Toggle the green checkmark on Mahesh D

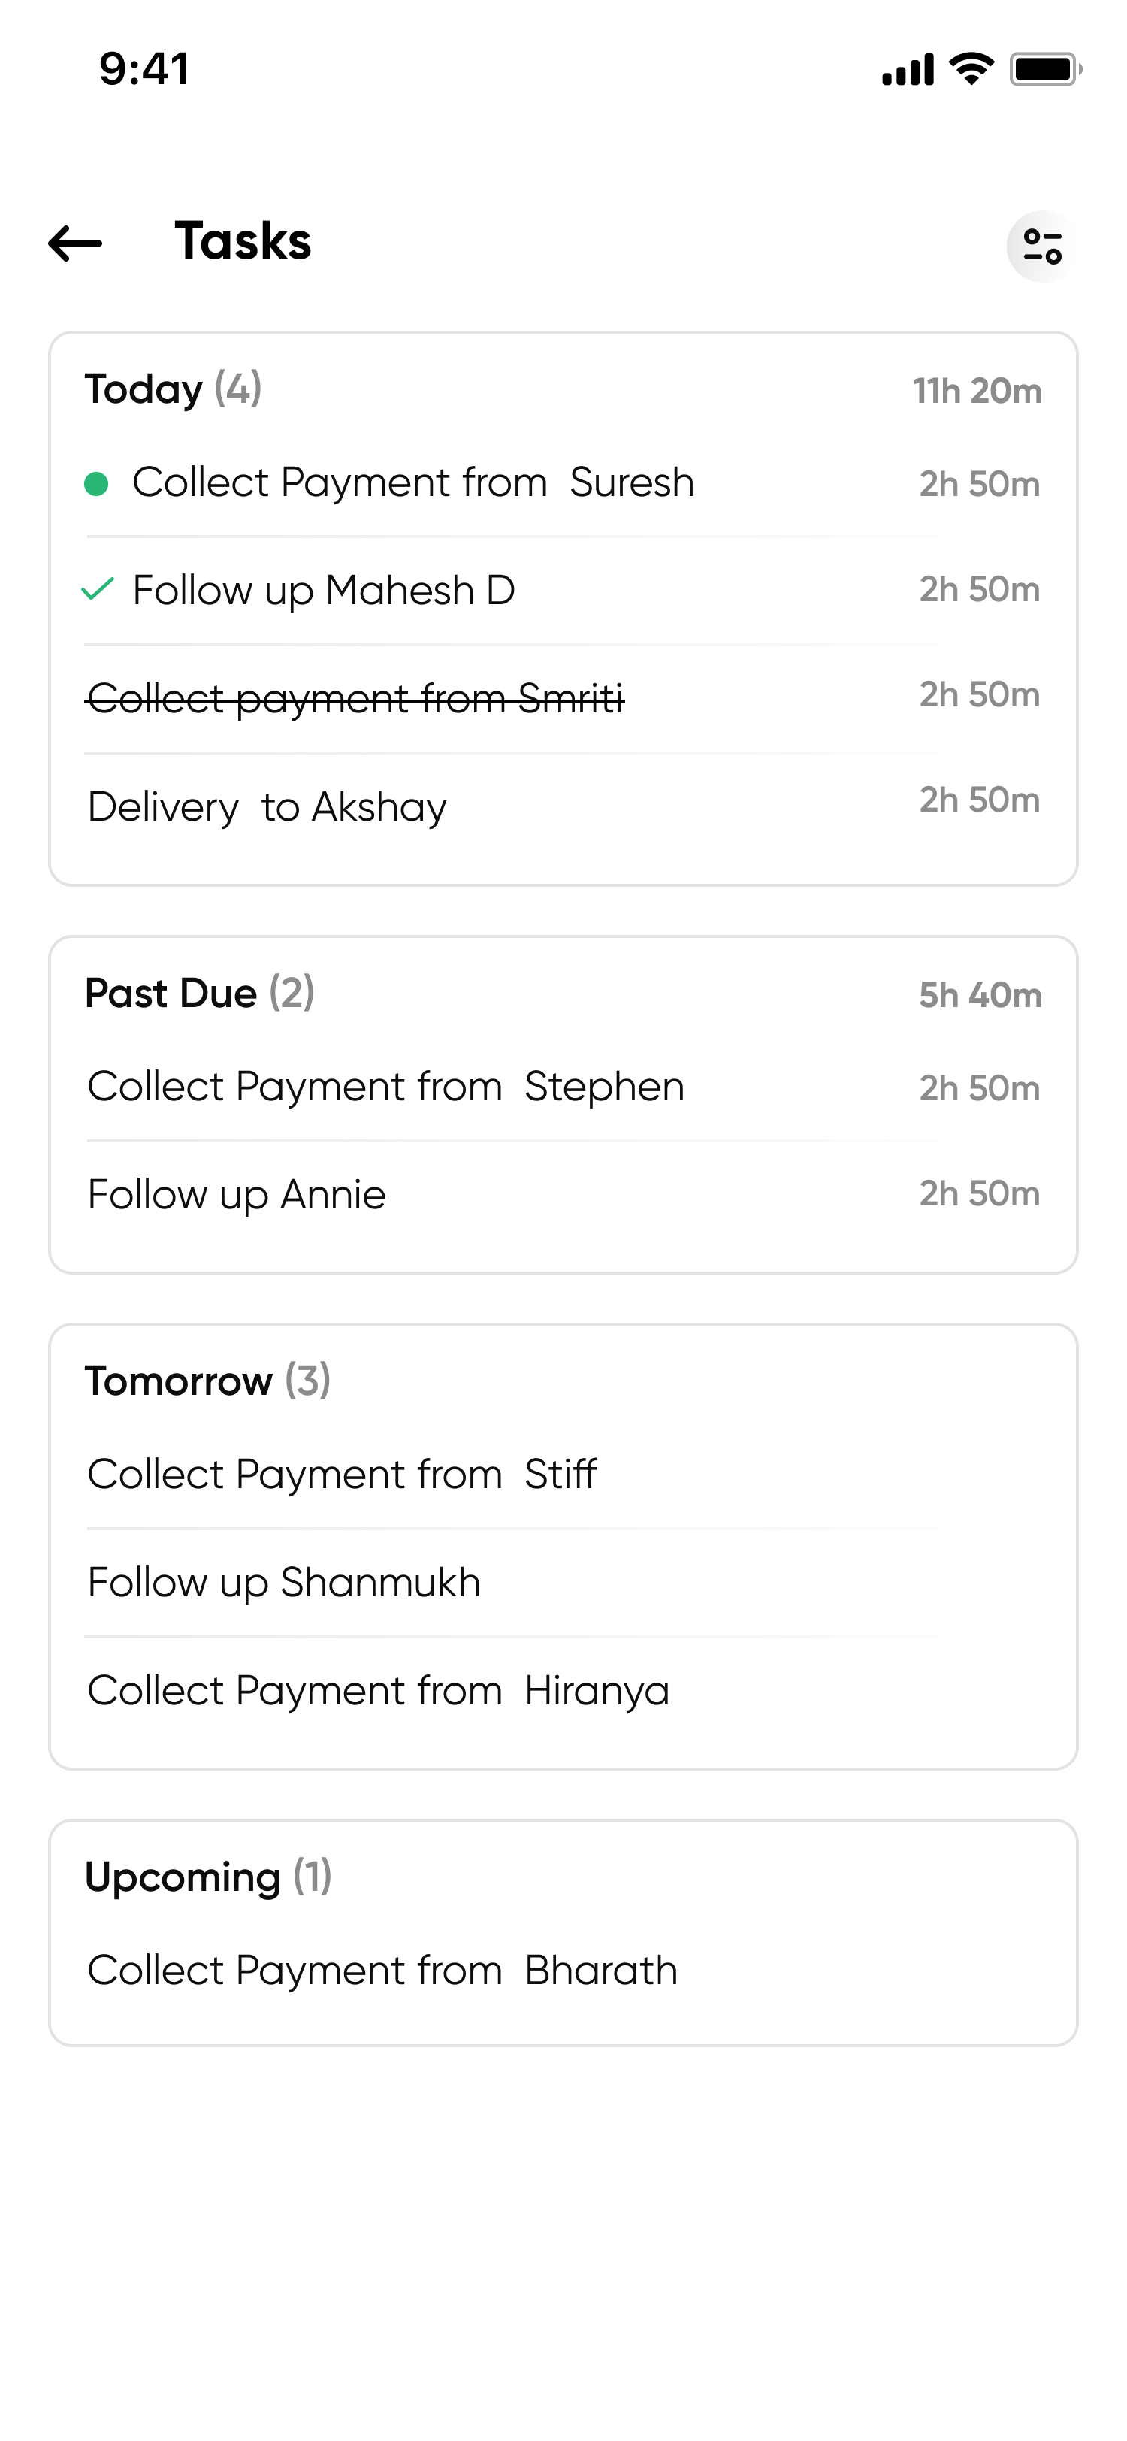[98, 589]
